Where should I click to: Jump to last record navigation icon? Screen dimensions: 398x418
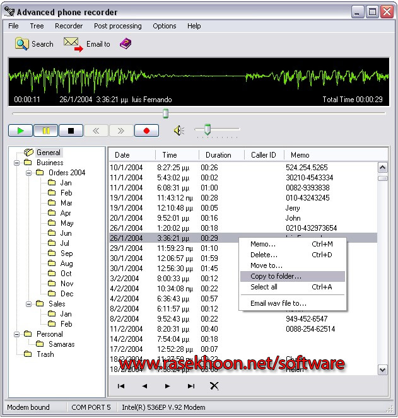pos(191,386)
